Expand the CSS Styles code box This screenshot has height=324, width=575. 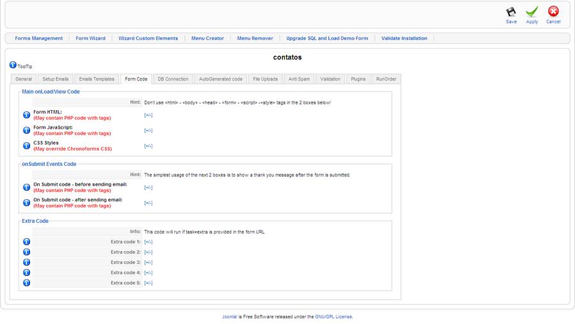(x=148, y=146)
